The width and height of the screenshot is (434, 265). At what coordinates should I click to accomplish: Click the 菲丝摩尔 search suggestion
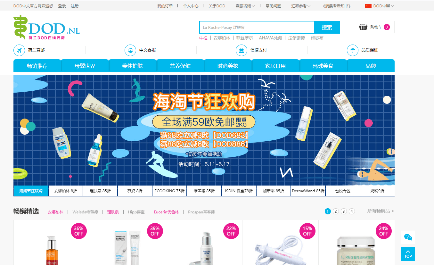244,38
